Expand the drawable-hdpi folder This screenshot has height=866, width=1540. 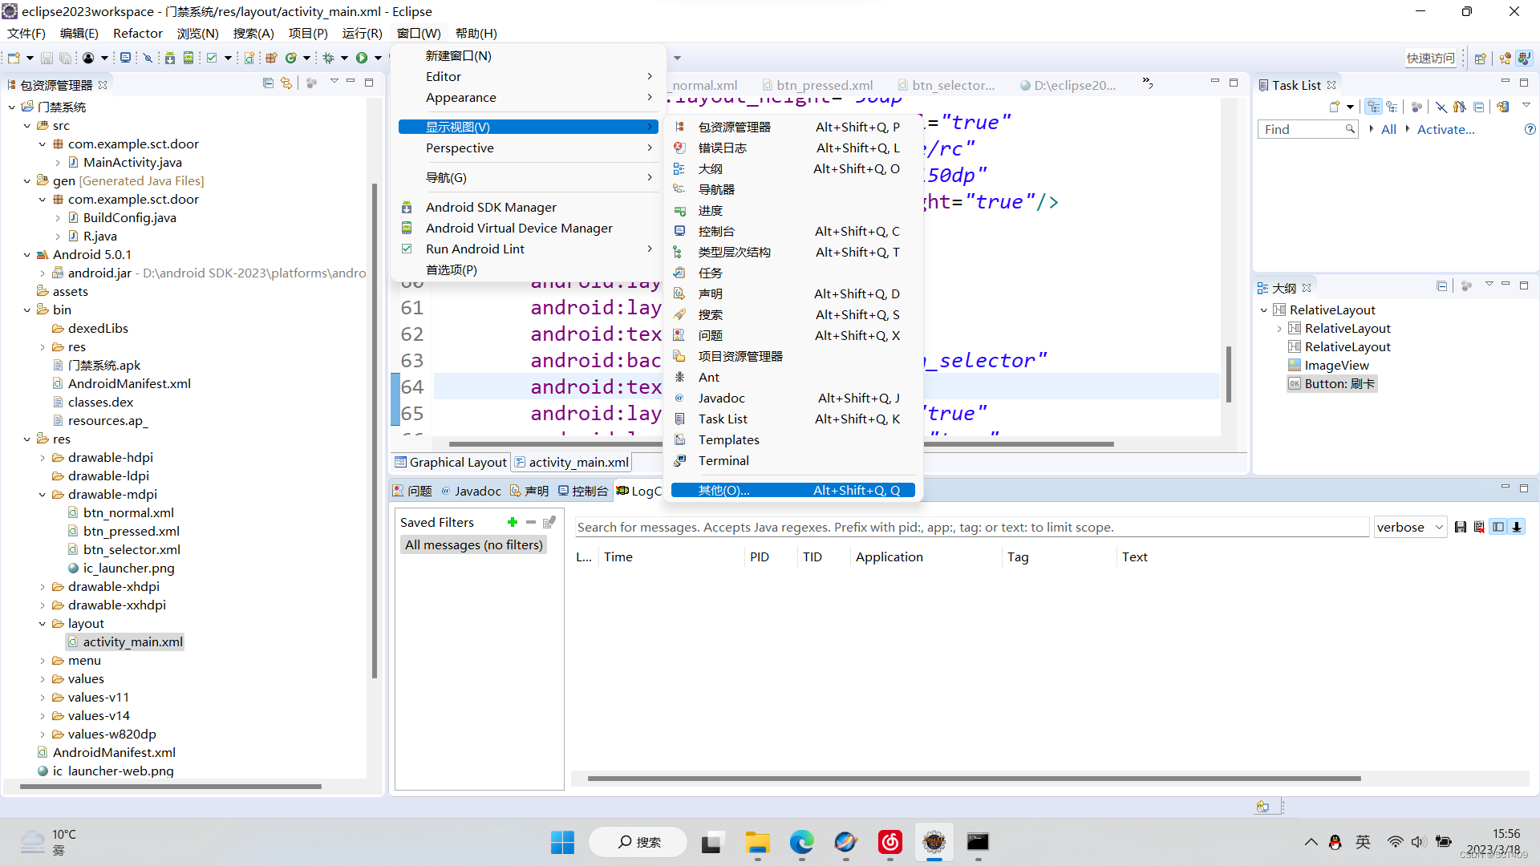[43, 458]
